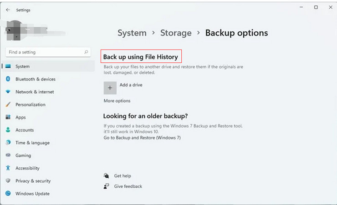Click the Give feedback icon
The width and height of the screenshot is (337, 205).
(x=107, y=186)
